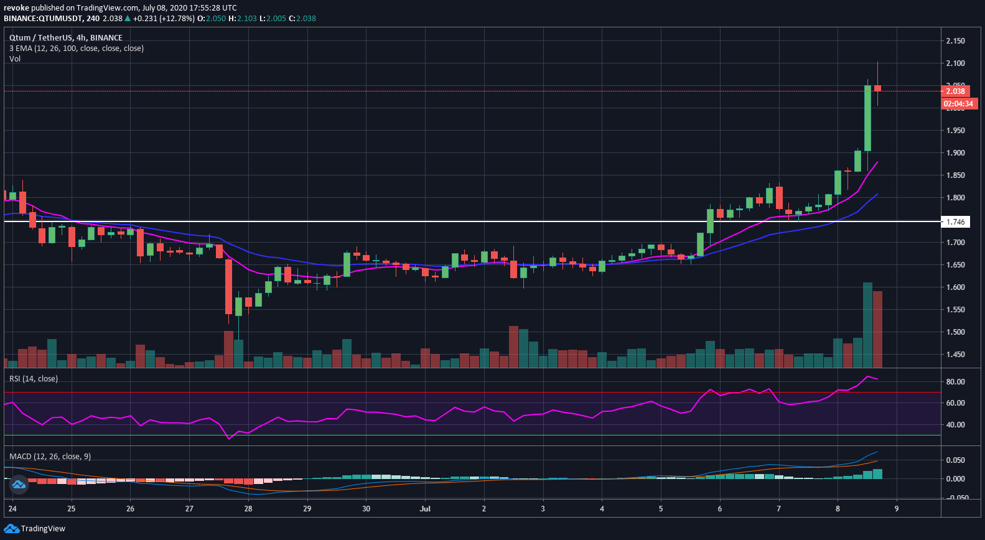Image resolution: width=985 pixels, height=540 pixels.
Task: Click the date label 7 on time axis
Action: point(778,509)
